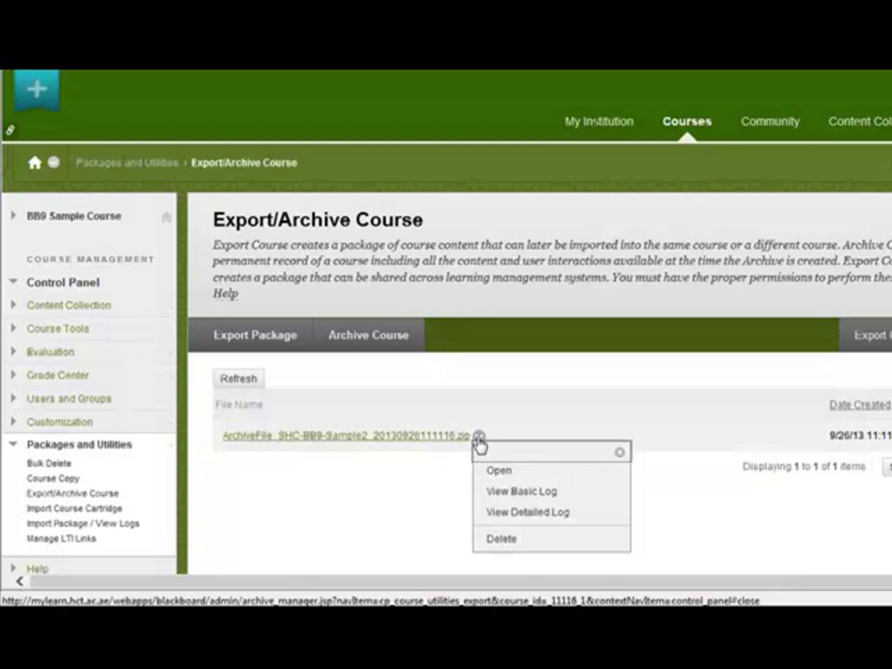Click the Evaluation sidebar link
The width and height of the screenshot is (892, 669).
tap(51, 352)
